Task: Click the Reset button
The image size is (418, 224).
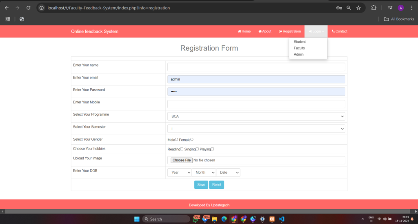Action: click(x=216, y=185)
